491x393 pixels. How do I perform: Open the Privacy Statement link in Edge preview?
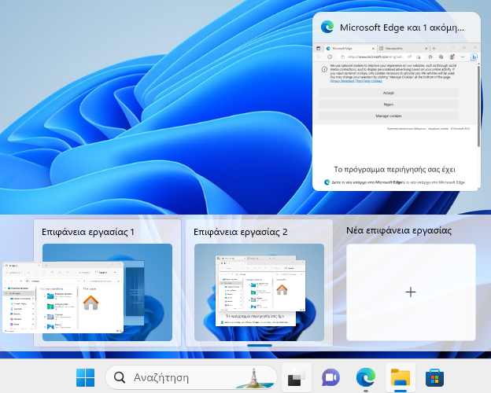[342, 81]
